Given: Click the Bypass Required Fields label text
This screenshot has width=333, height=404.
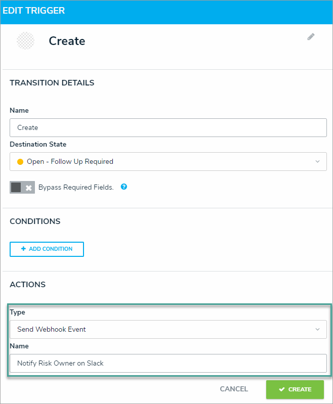Looking at the screenshot, I should coord(76,187).
